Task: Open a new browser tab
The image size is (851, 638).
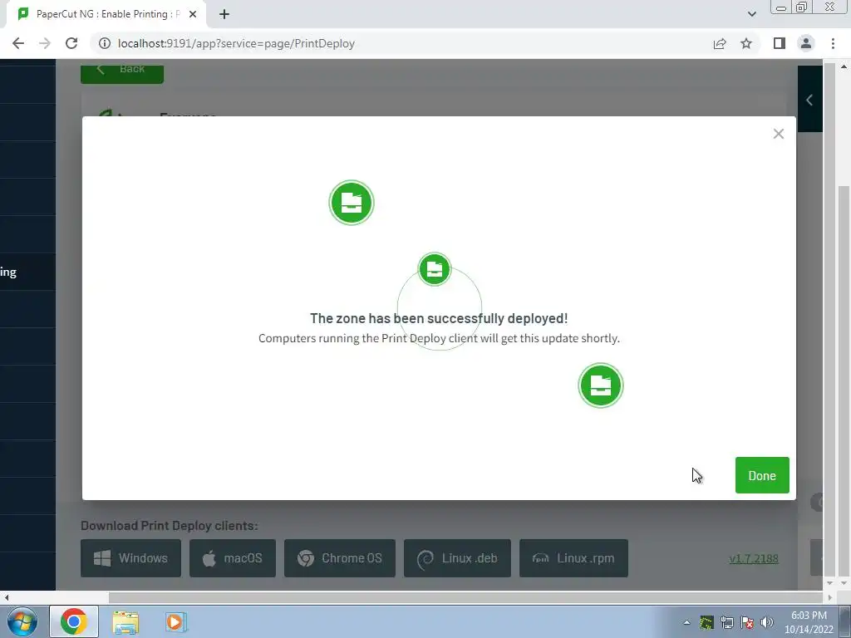Action: (x=224, y=14)
